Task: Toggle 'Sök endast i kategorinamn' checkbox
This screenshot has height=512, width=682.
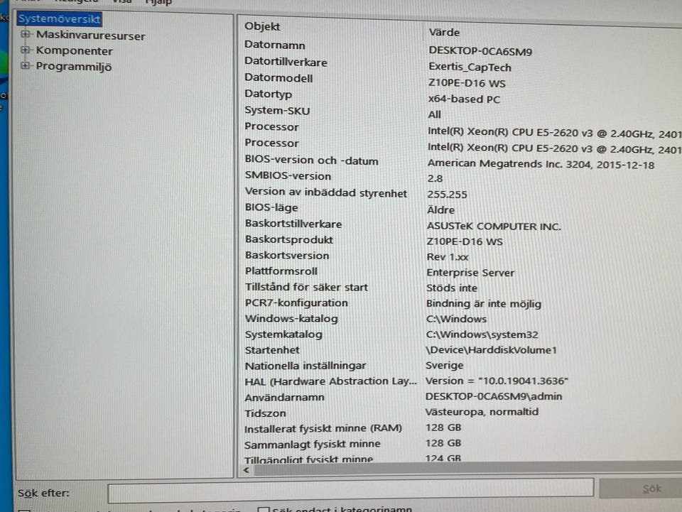Action: [x=264, y=509]
